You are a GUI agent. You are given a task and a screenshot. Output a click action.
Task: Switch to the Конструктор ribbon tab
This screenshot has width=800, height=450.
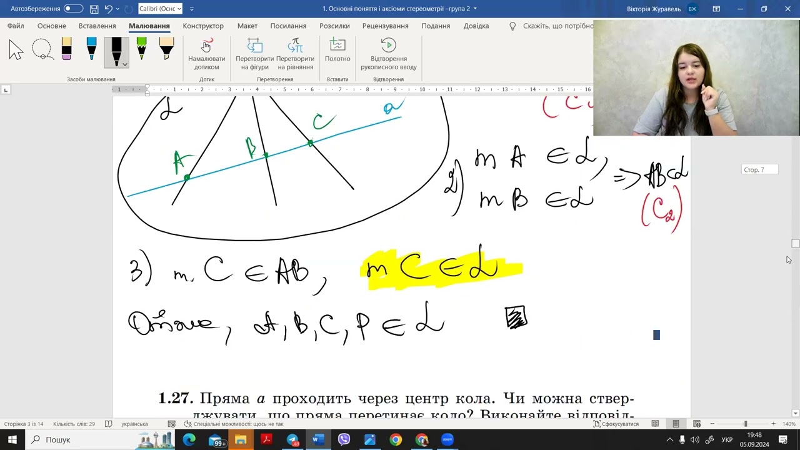(x=203, y=26)
